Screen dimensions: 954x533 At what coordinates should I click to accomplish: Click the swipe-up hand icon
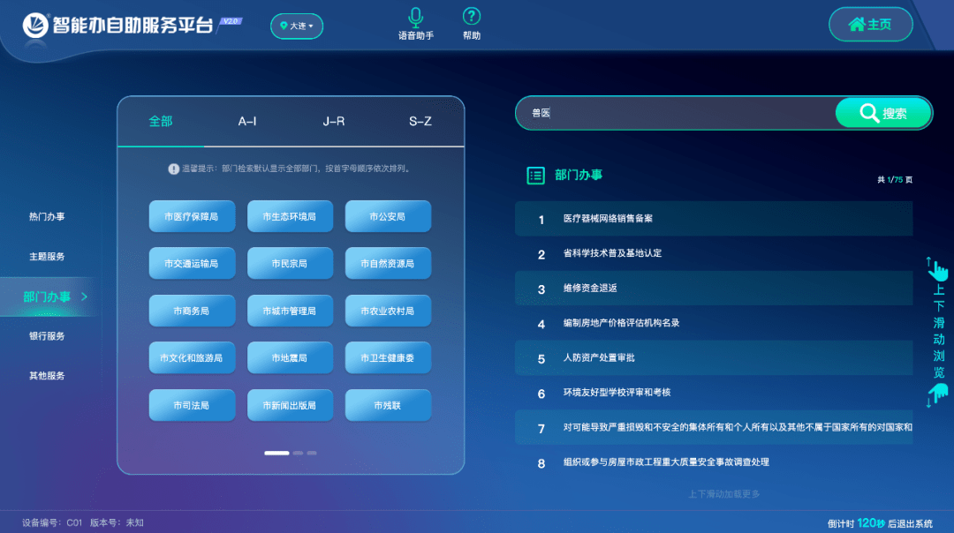click(x=937, y=269)
